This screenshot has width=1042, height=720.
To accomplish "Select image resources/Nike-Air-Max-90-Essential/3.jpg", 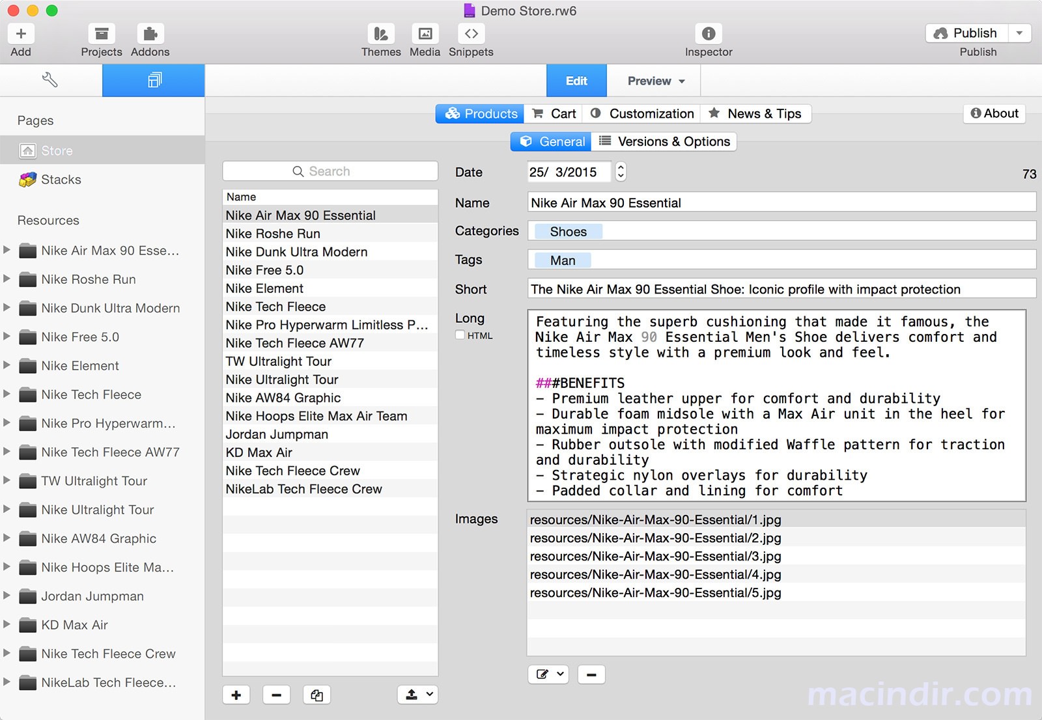I will [776, 557].
